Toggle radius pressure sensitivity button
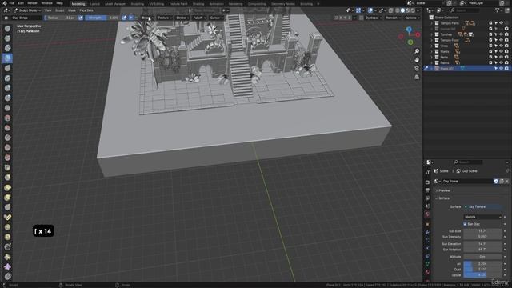 coord(81,18)
